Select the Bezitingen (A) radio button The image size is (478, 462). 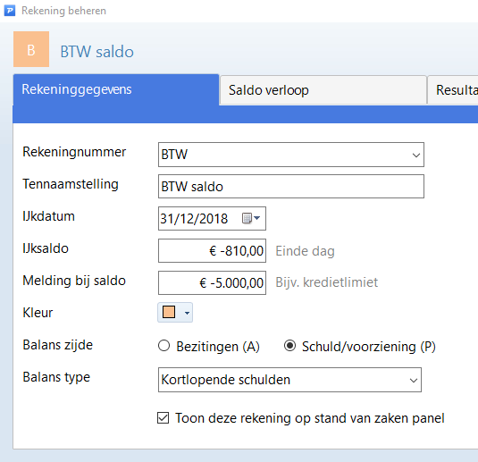pos(164,346)
